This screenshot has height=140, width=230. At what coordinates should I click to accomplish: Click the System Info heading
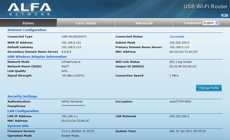coord(18,126)
